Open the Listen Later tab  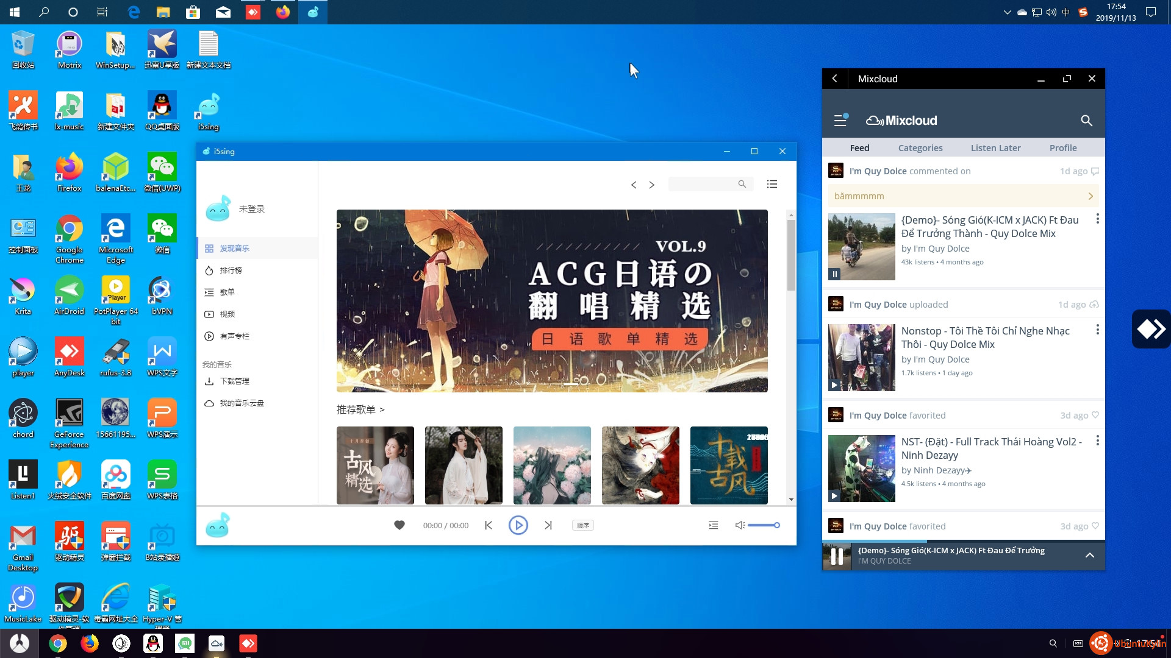coord(995,148)
